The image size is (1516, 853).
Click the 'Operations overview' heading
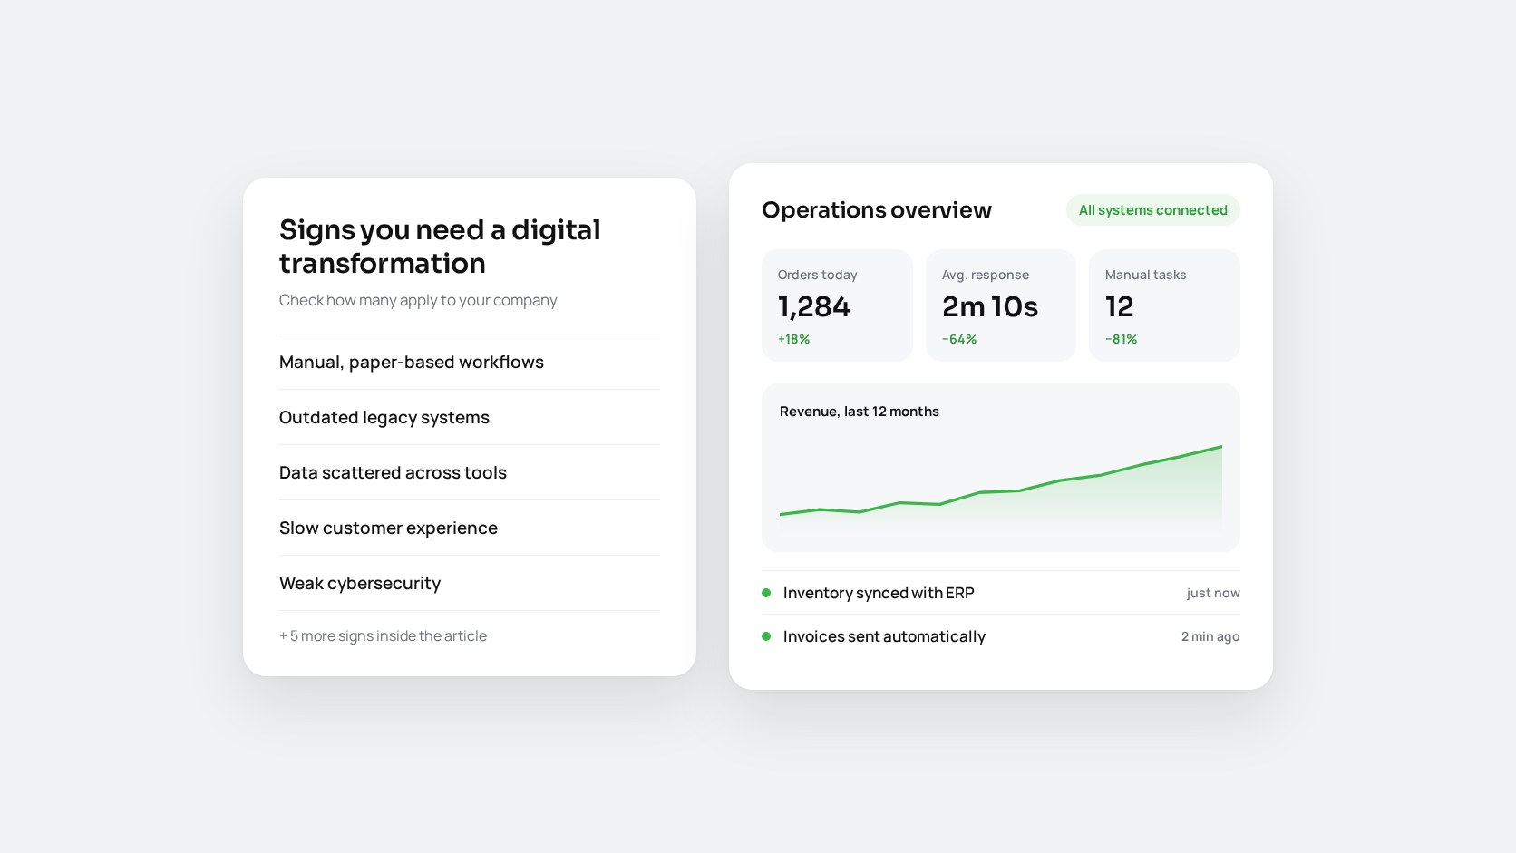coord(876,209)
